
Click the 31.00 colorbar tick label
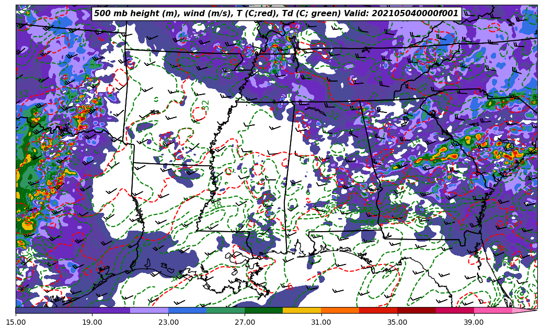coord(321,322)
